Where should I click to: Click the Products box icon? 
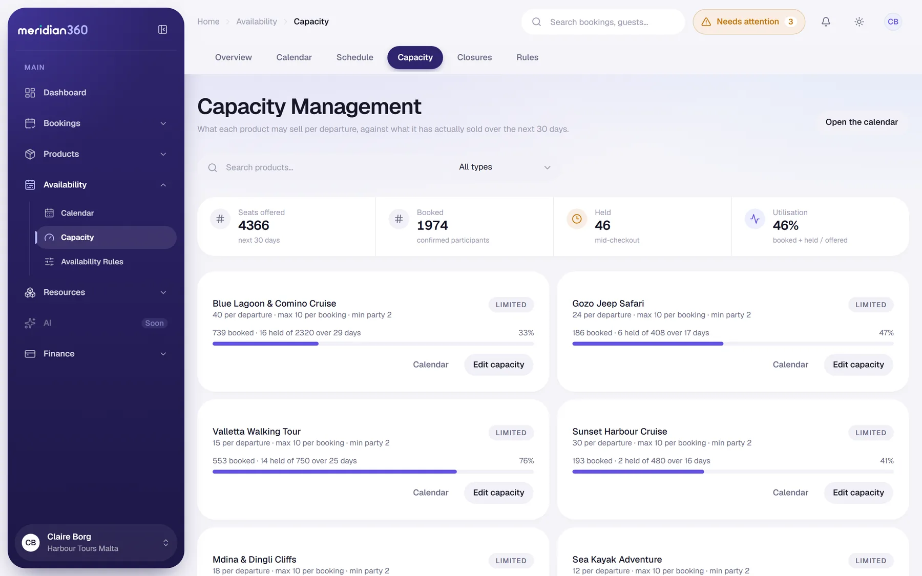point(30,154)
